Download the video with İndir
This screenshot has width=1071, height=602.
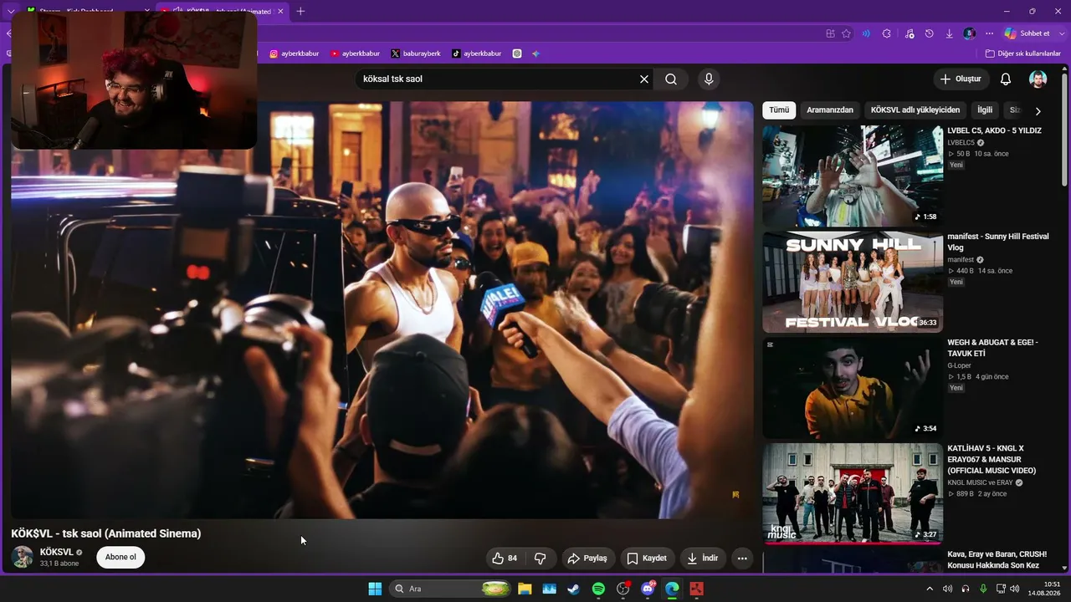[x=703, y=559]
